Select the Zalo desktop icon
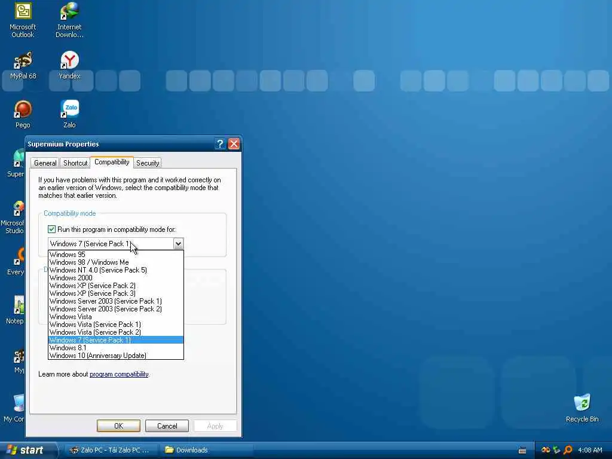 coord(69,115)
